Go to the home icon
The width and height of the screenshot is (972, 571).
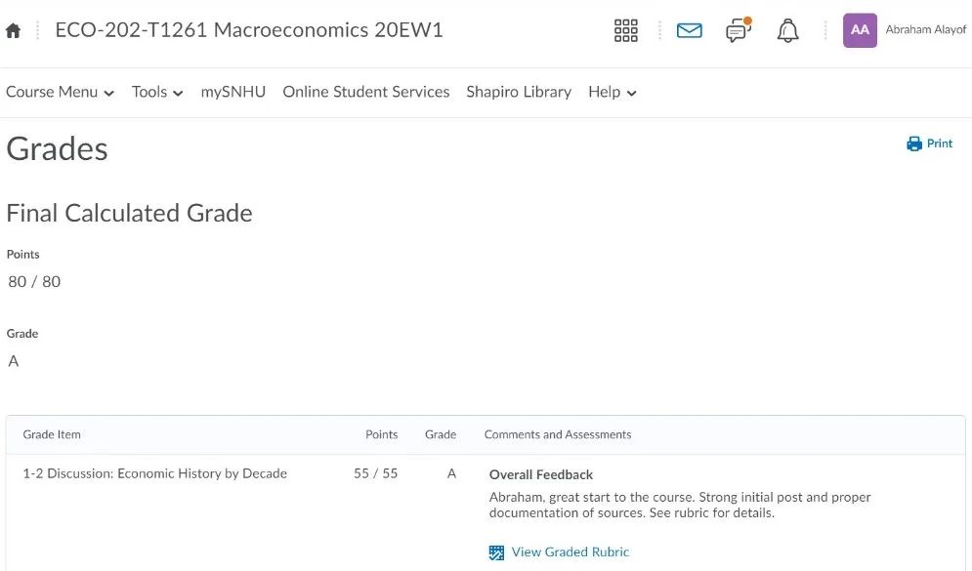coord(13,30)
